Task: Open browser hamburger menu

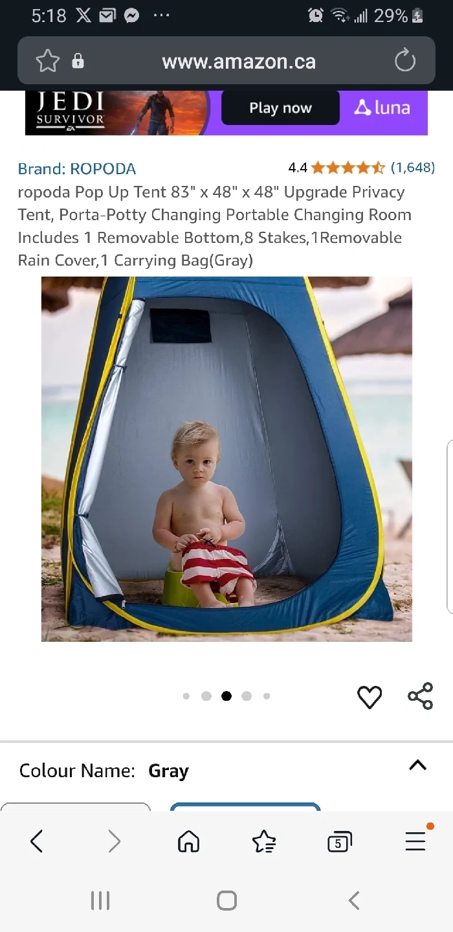Action: [415, 841]
